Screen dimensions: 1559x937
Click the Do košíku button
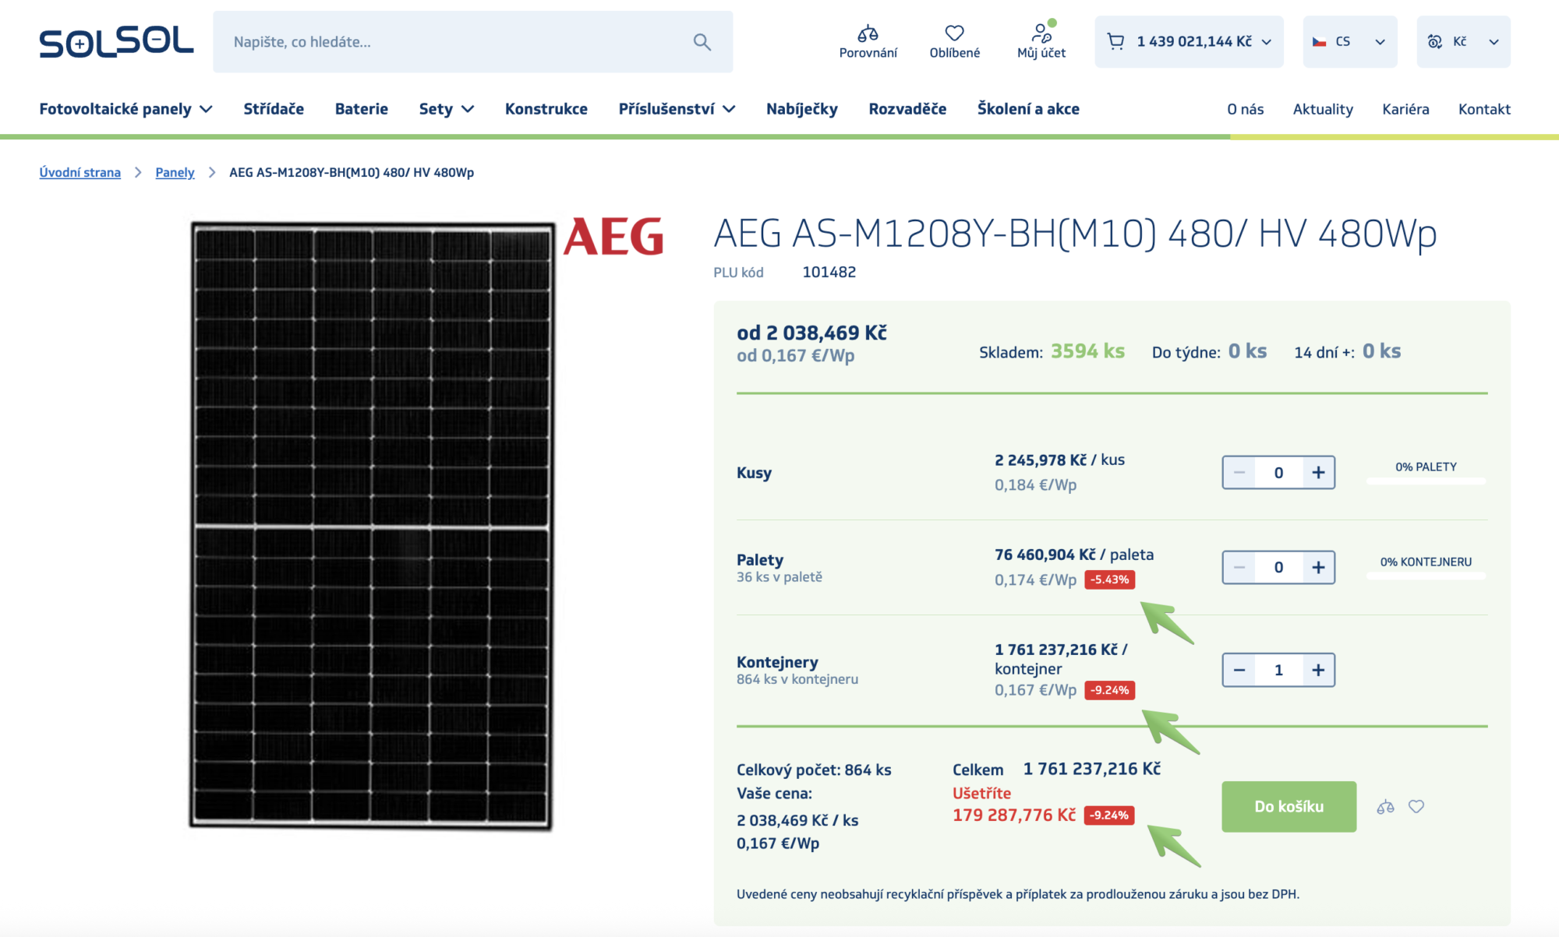[1289, 807]
